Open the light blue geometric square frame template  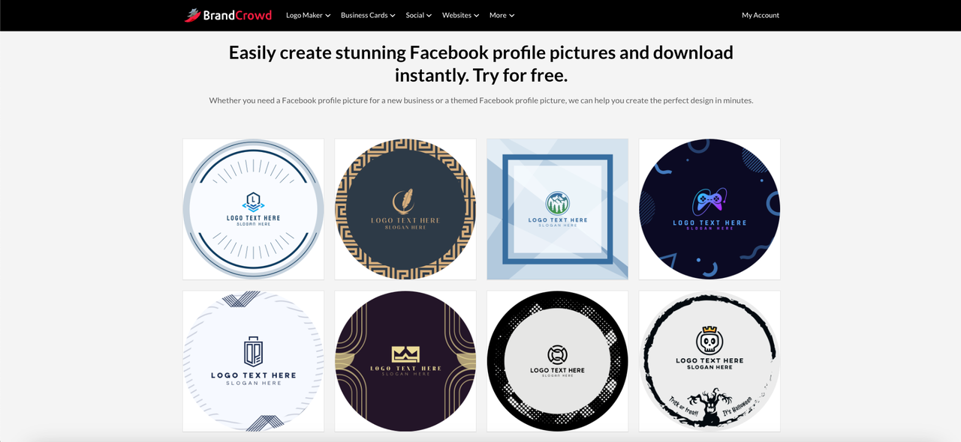tap(557, 209)
